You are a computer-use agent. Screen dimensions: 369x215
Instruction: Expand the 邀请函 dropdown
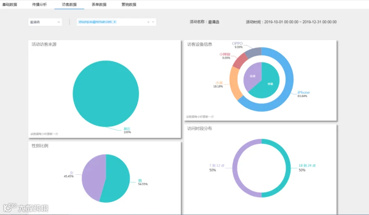pos(45,22)
